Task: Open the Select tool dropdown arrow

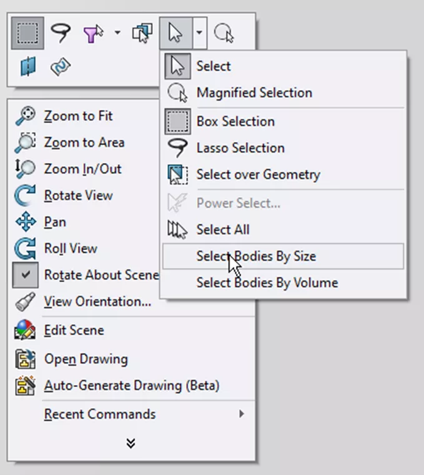Action: coord(199,33)
